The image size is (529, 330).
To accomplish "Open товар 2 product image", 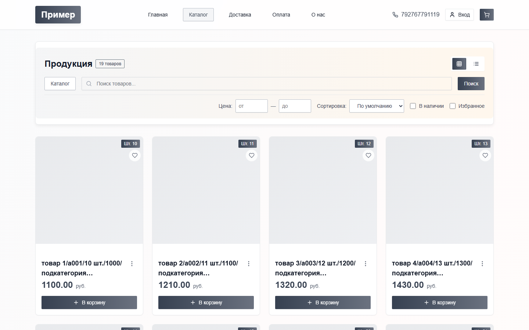I will [x=206, y=190].
